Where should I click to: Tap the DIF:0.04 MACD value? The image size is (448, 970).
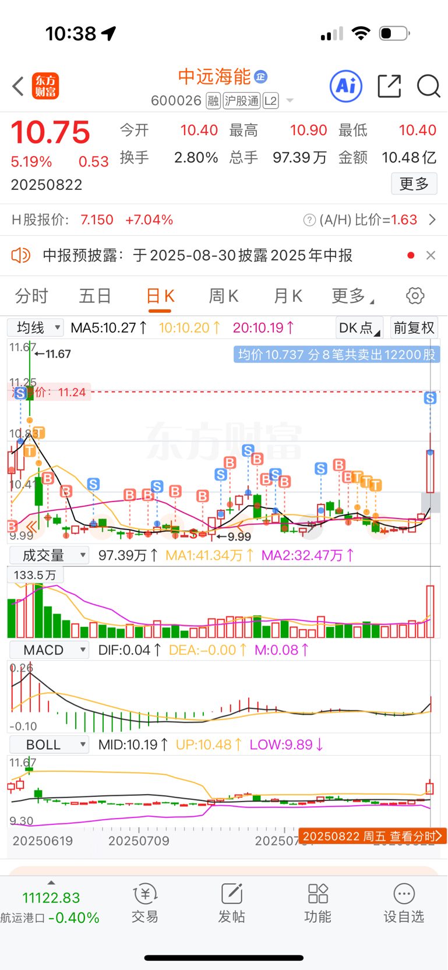point(129,650)
